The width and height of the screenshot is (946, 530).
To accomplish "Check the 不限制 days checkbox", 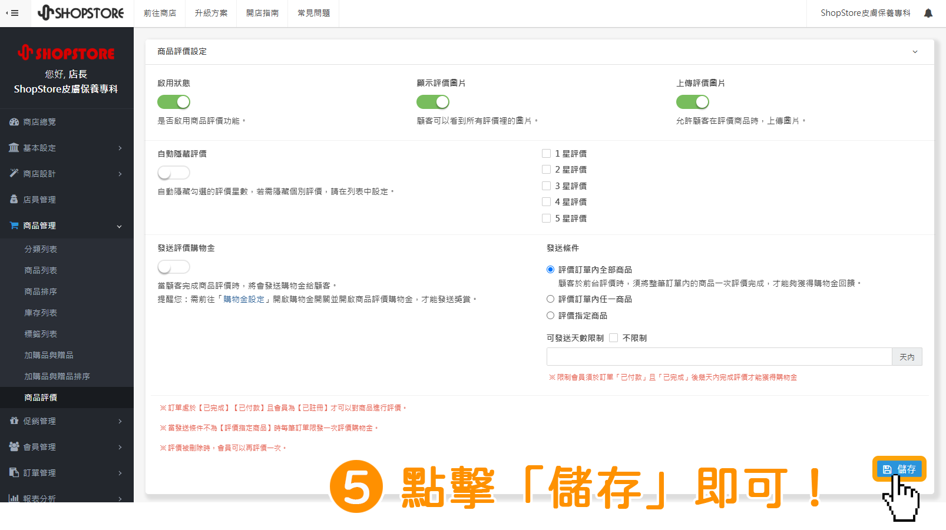I will tap(613, 338).
